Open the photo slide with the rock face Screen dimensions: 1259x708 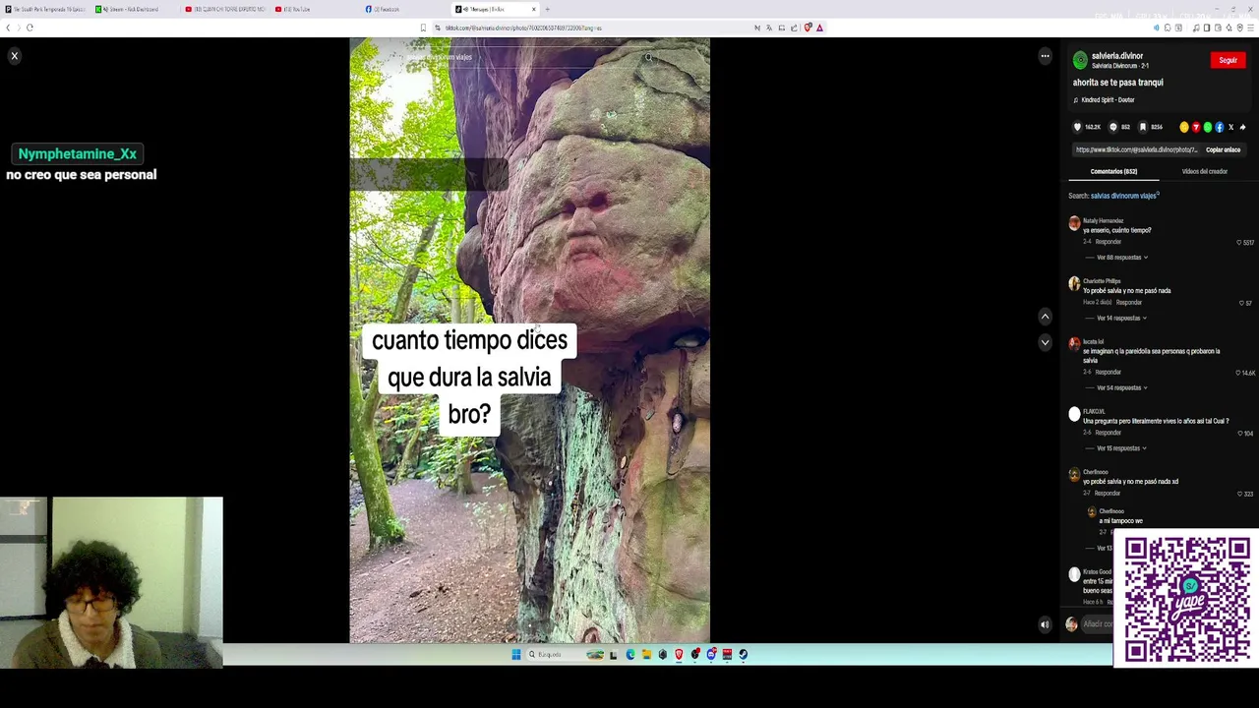tap(529, 340)
